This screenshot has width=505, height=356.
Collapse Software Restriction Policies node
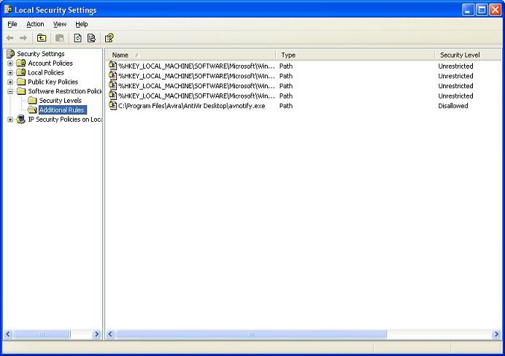coord(10,91)
